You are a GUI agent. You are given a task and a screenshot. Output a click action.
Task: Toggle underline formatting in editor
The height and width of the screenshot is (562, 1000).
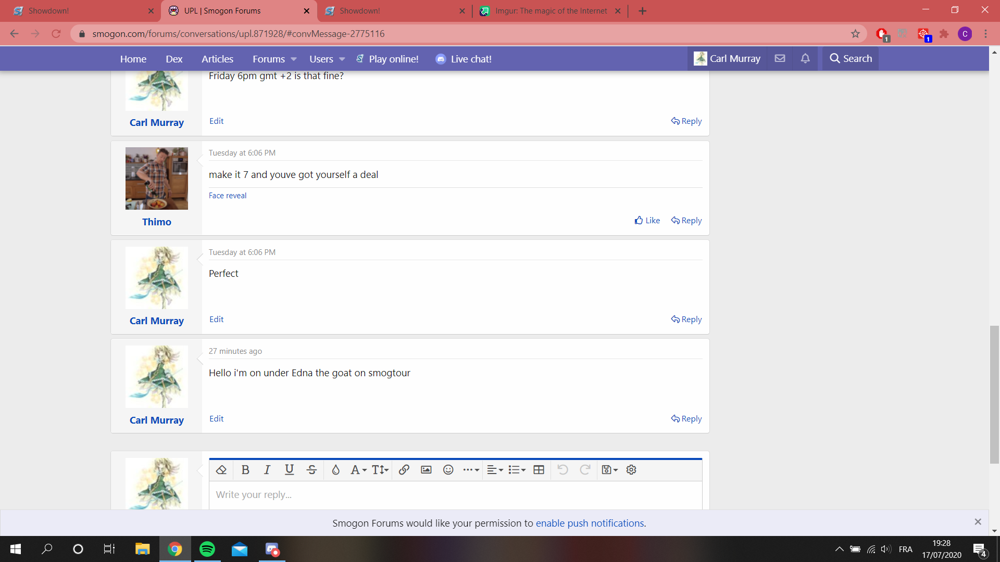pos(290,470)
